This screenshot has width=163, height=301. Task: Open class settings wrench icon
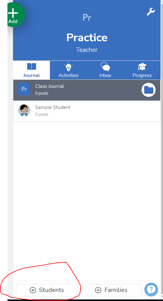pyautogui.click(x=151, y=12)
